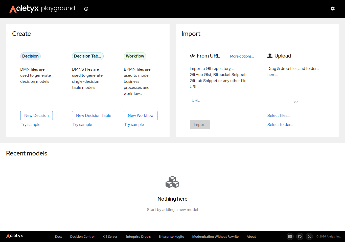Open the GitHub icon in footer
The image size is (345, 242).
[x=300, y=236]
